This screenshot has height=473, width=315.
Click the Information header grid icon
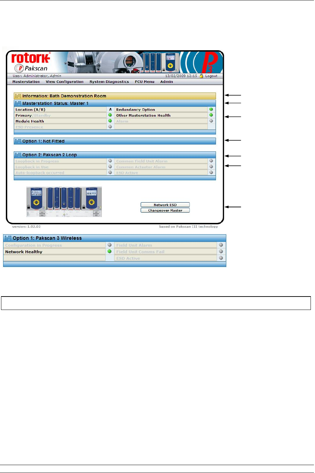tap(18, 96)
